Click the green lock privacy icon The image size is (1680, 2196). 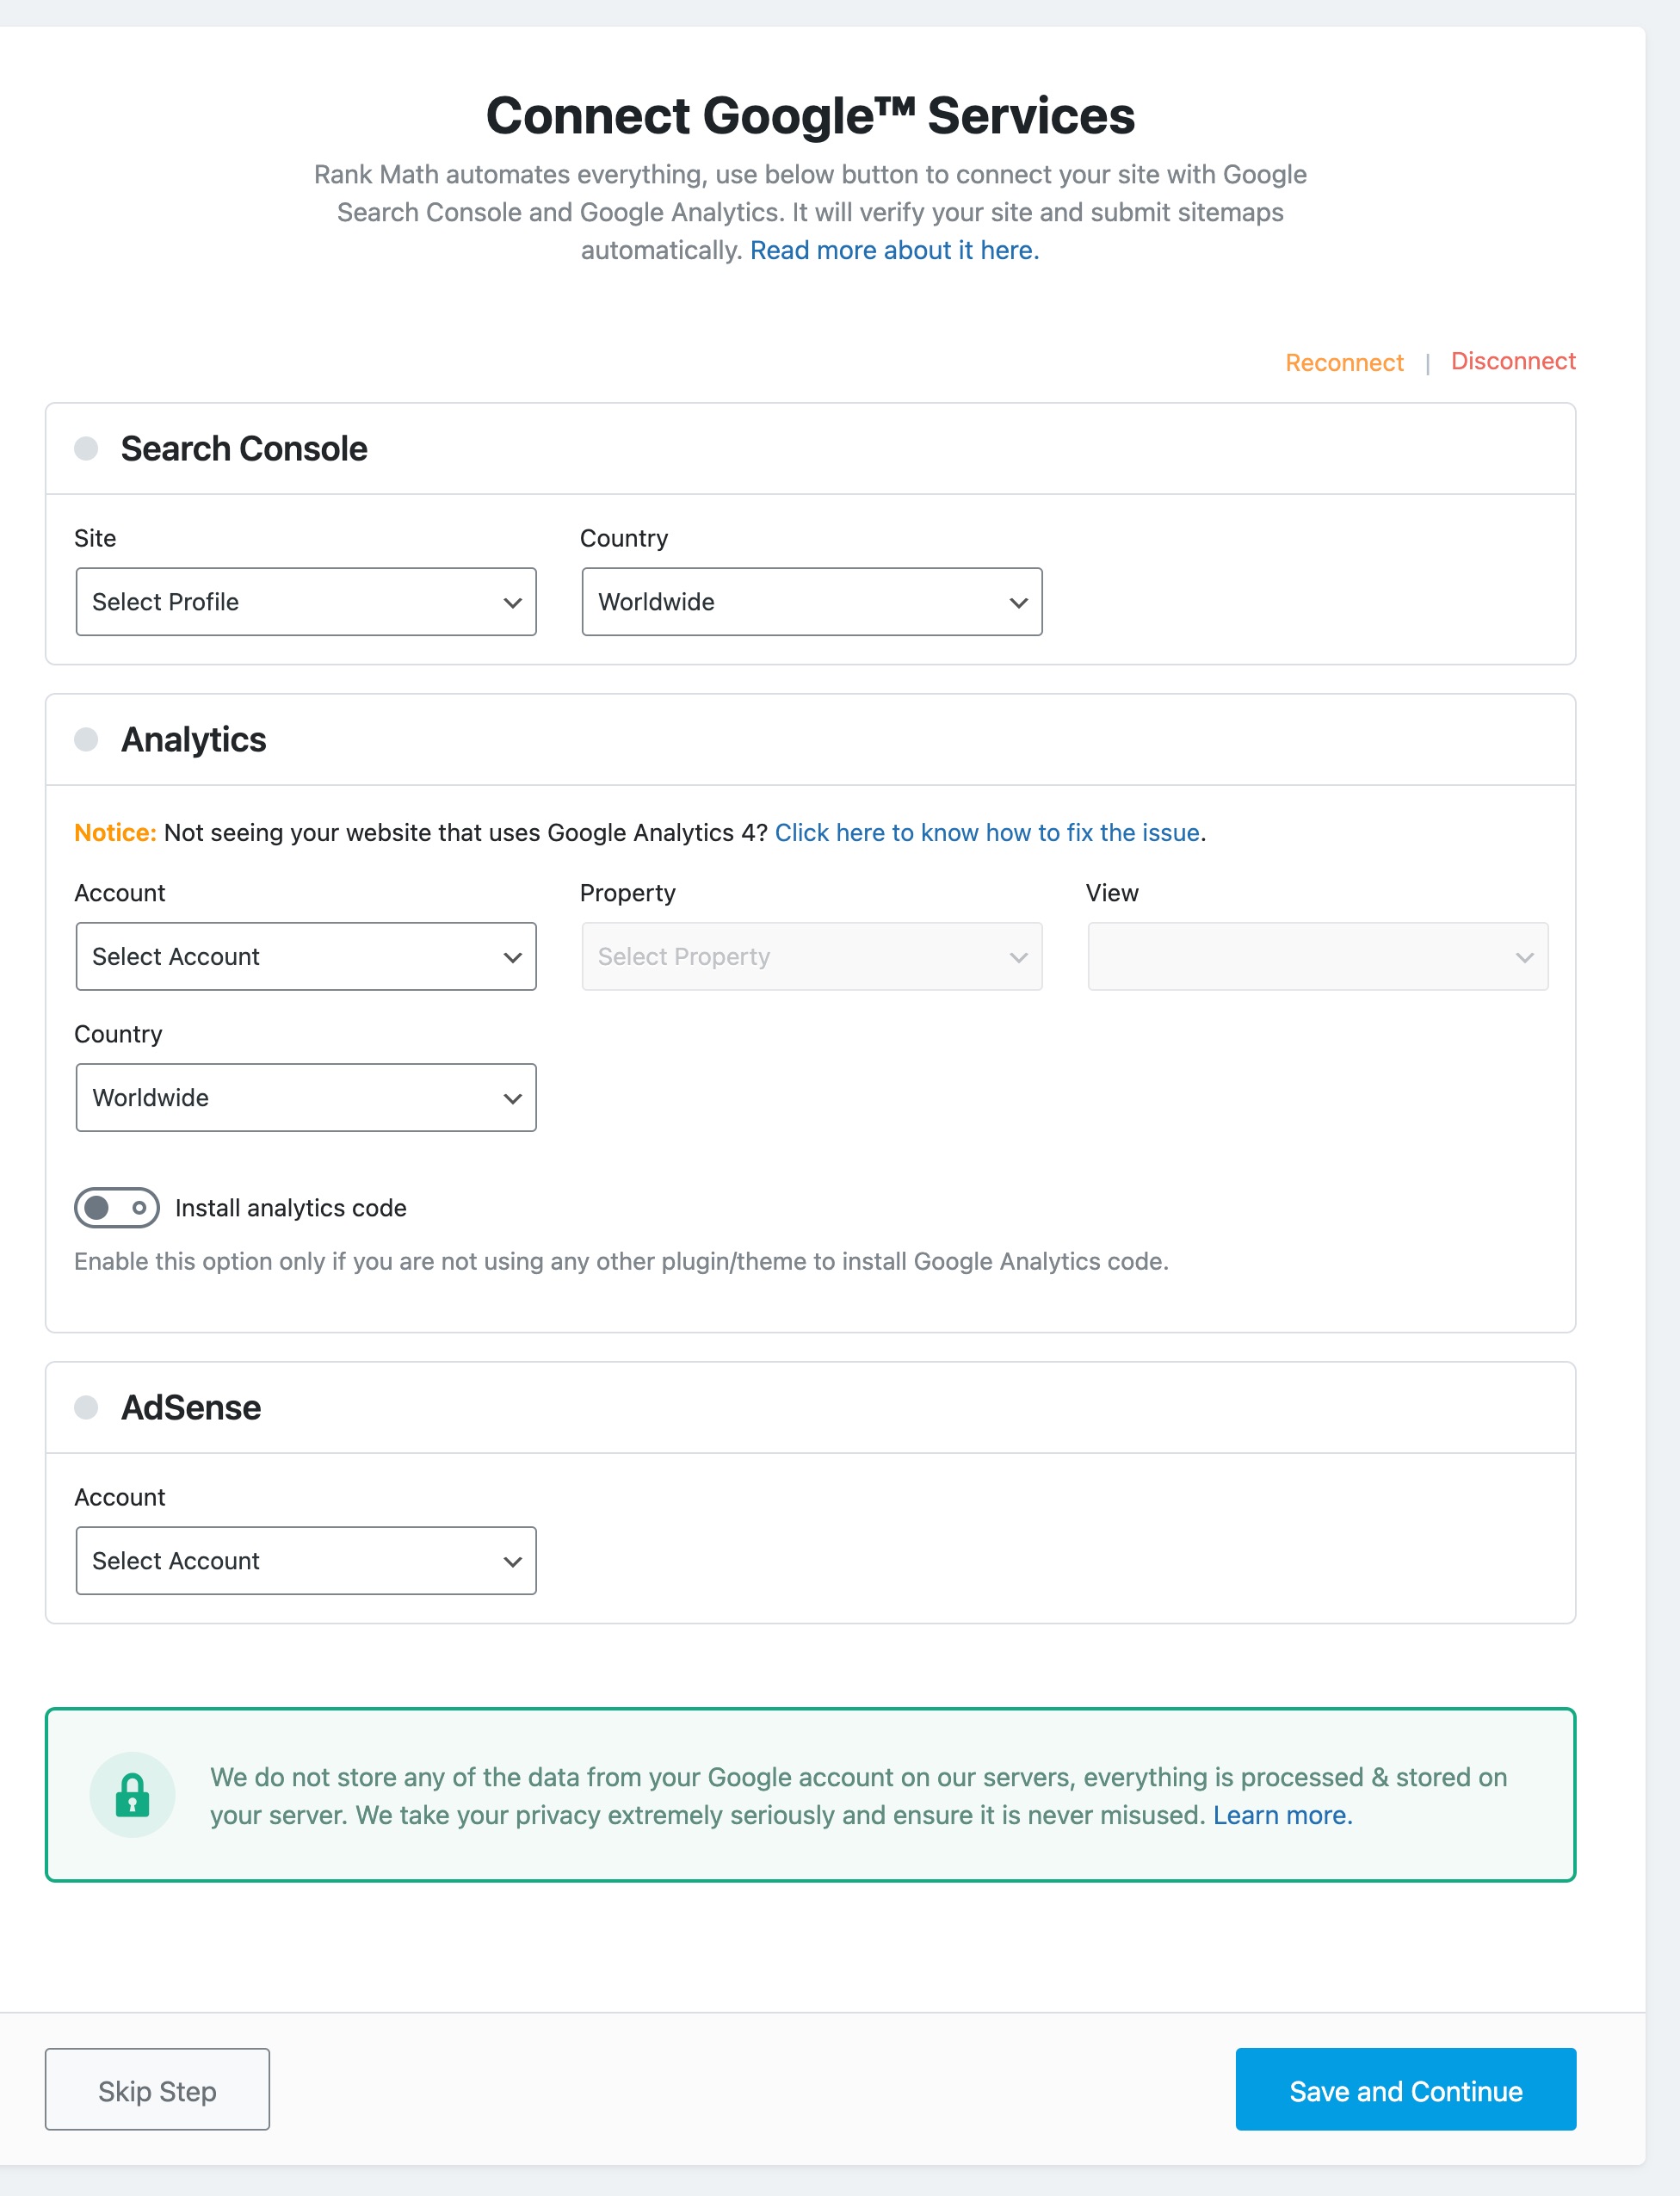coord(132,1795)
